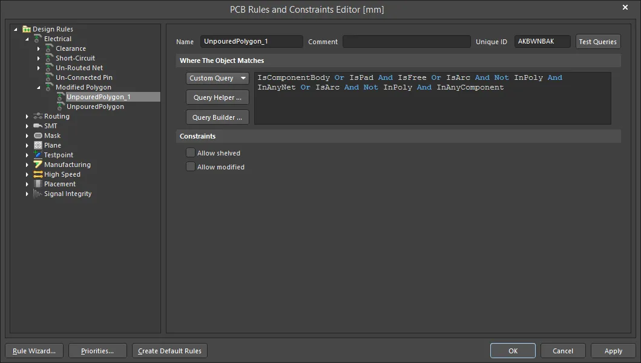Click the Test Queries button
This screenshot has height=363, width=641.
click(x=598, y=42)
